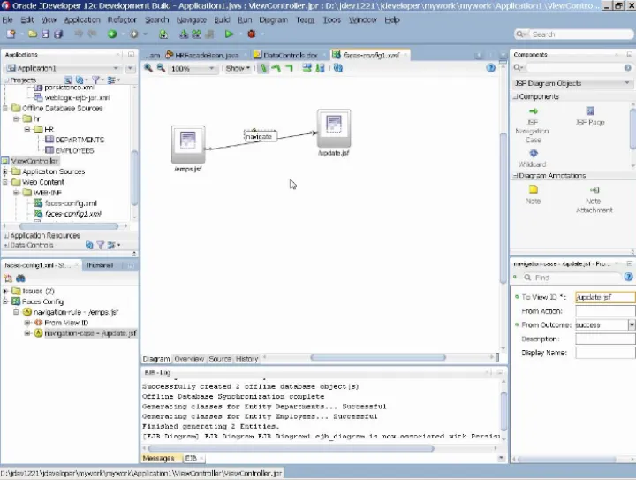Click the green Run arrow icon

point(229,34)
